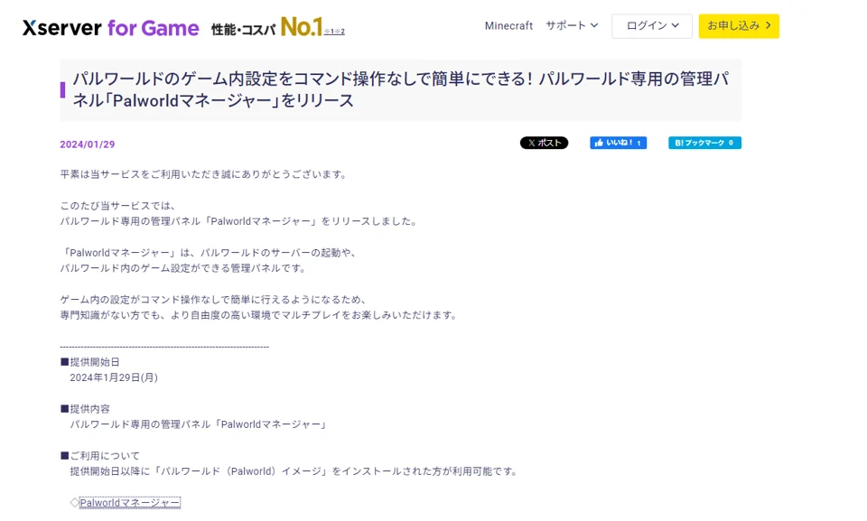The image size is (867, 521).
Task: Expand the サポート dropdown menu
Action: point(572,25)
